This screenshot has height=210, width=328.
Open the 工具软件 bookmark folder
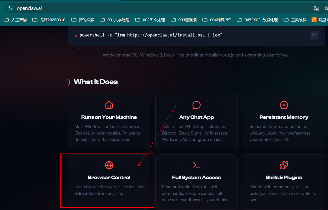[295, 20]
